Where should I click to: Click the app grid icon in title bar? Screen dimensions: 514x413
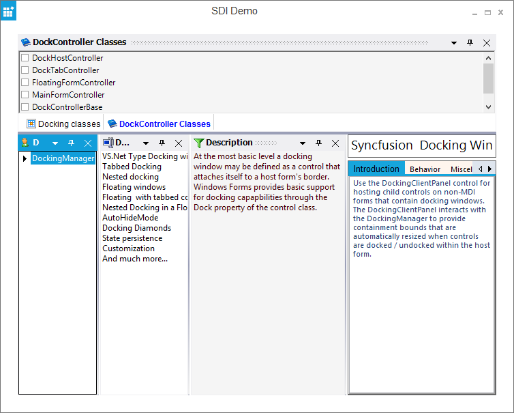click(x=9, y=12)
